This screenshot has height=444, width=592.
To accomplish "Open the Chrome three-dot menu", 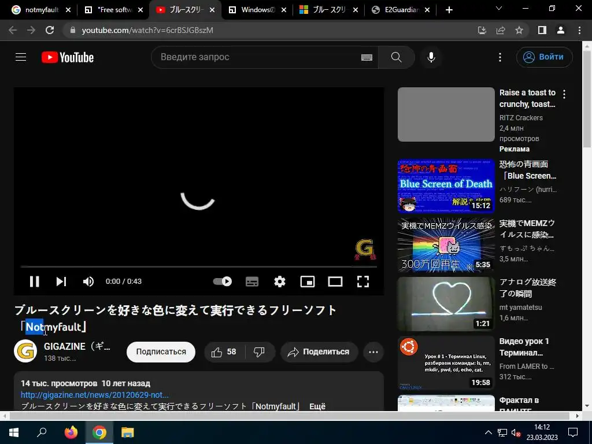I will tap(579, 30).
